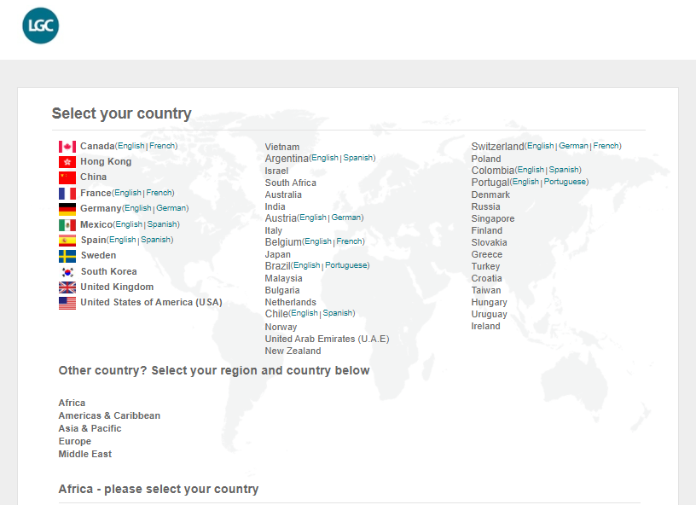Open the New Zealand link
This screenshot has width=696, height=505.
293,351
